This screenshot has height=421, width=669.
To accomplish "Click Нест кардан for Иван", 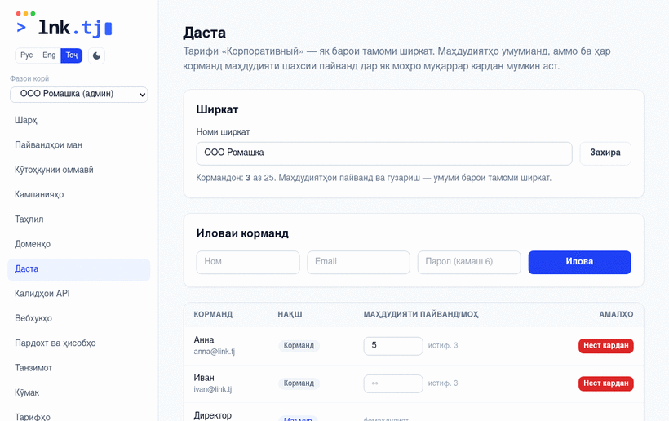I will pos(606,383).
